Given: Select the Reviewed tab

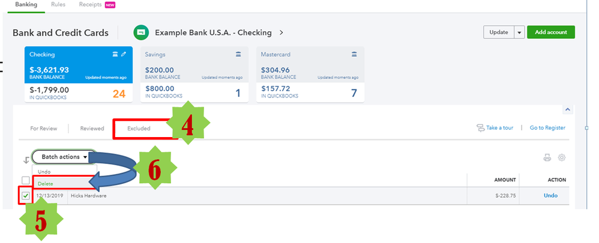Looking at the screenshot, I should tap(92, 128).
